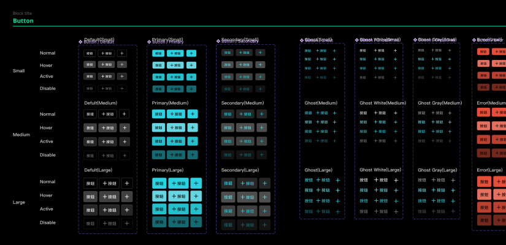Click the plus-and-text Secondary Medium Active button
Image resolution: width=506 pixels, height=245 pixels.
point(245,141)
